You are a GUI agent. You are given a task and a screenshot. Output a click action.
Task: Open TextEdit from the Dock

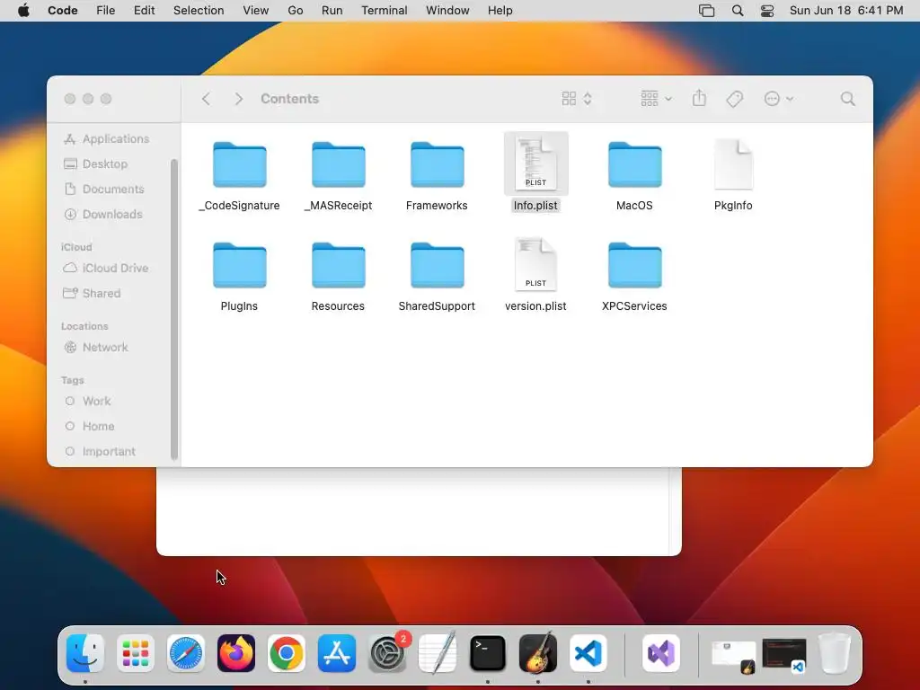point(438,653)
